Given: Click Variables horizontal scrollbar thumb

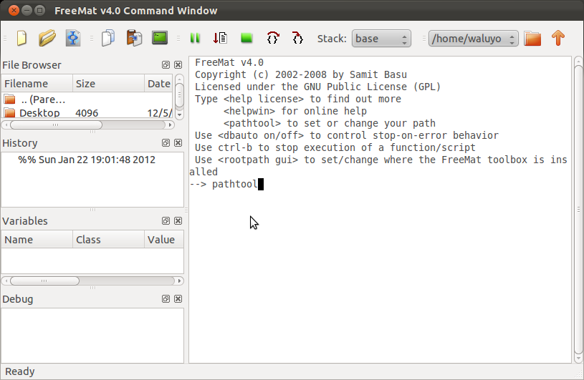Looking at the screenshot, I should point(44,281).
